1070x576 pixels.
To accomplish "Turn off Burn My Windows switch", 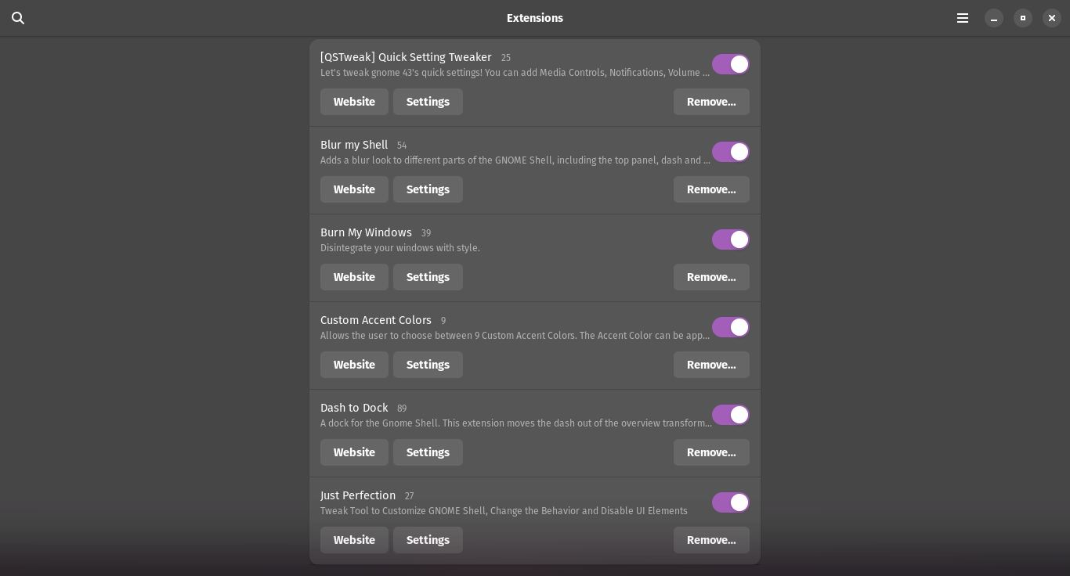I will click(x=731, y=239).
